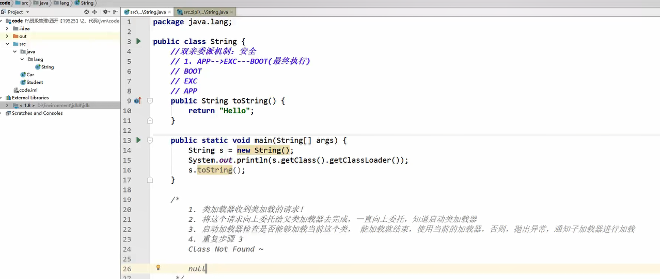Switch to the src.zip String.java tab

click(x=205, y=11)
